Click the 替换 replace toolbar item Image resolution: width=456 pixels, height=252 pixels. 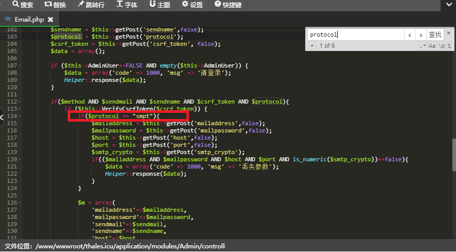click(55, 5)
